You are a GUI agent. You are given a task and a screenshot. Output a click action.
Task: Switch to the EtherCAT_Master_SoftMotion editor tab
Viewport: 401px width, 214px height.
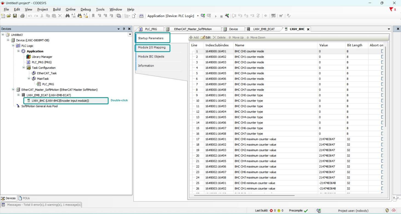click(x=193, y=29)
